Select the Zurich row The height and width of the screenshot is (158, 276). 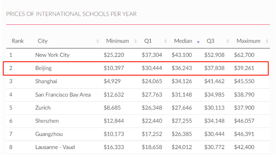[x=138, y=108]
